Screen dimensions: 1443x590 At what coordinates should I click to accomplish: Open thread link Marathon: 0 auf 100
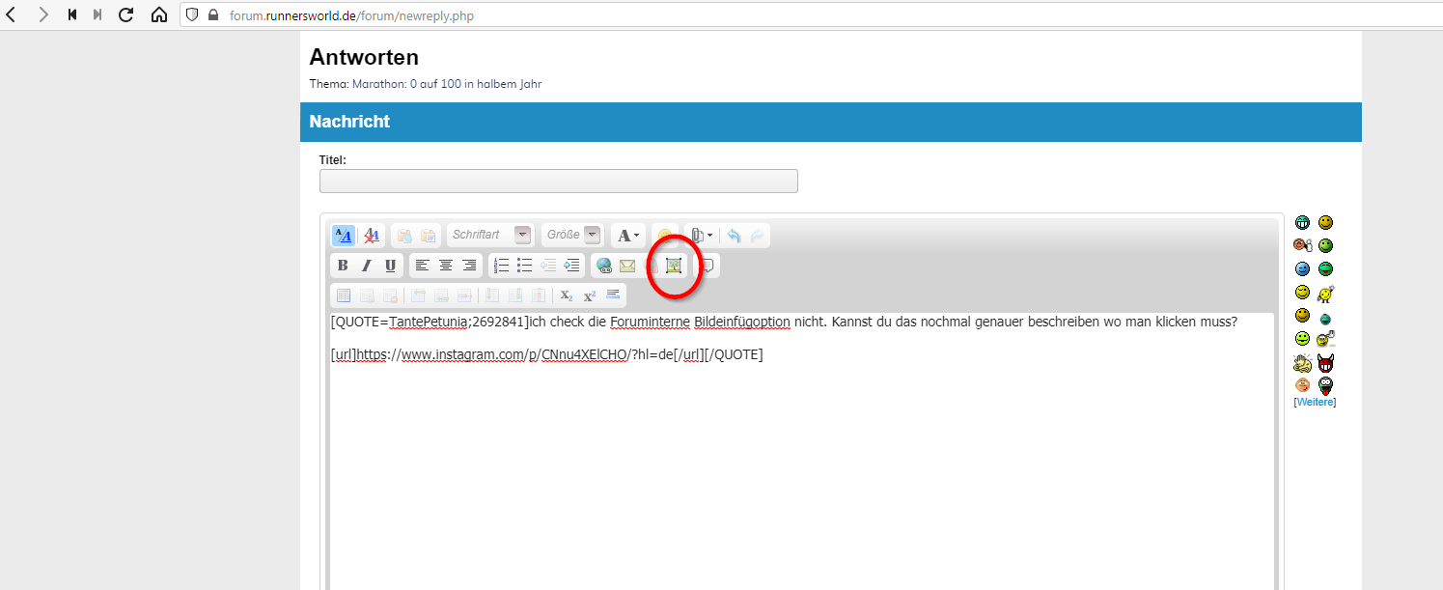click(x=447, y=84)
